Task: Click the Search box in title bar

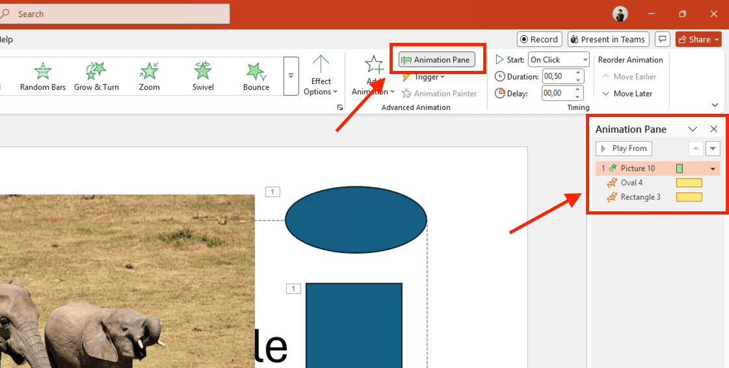Action: tap(114, 14)
